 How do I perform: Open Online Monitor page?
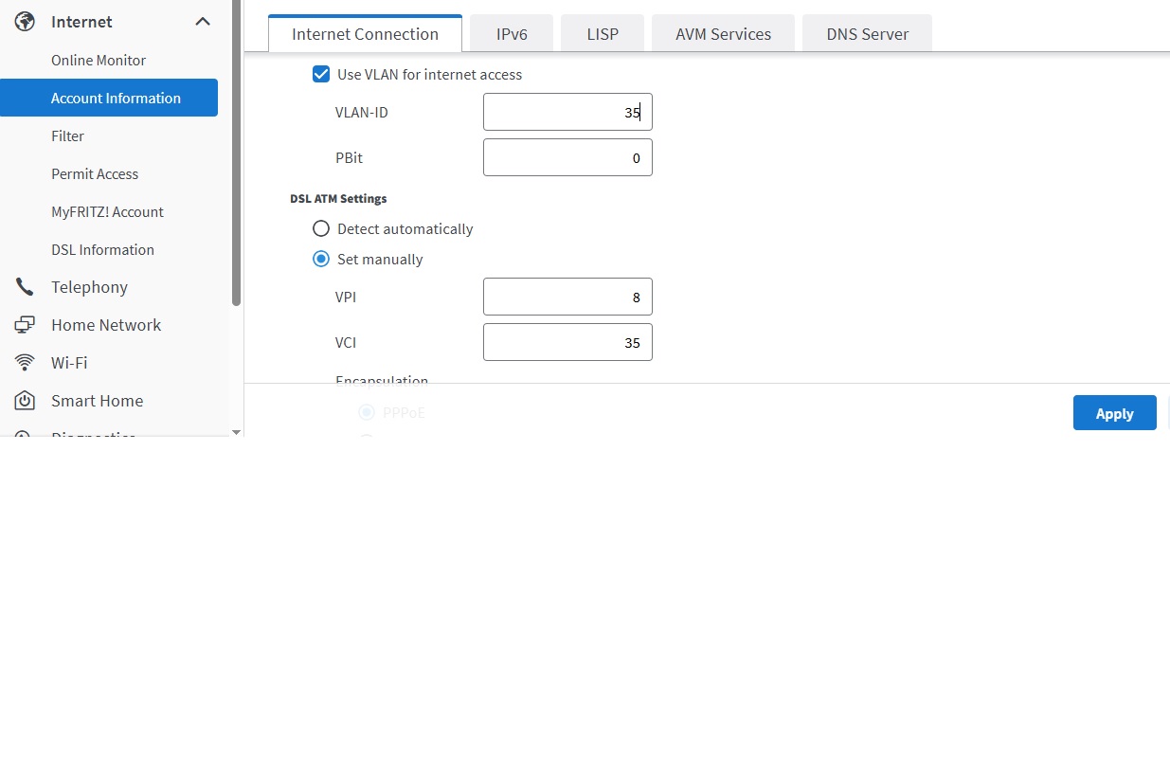[x=99, y=60]
